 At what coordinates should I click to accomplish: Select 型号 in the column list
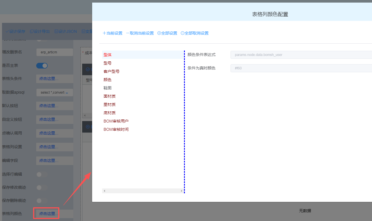coord(108,63)
